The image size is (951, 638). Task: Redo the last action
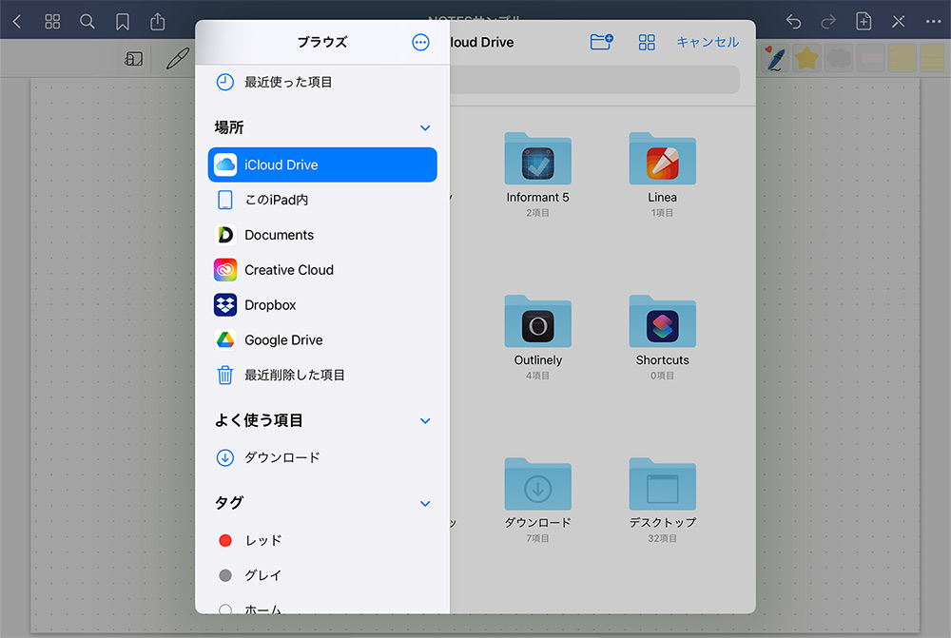pyautogui.click(x=828, y=22)
